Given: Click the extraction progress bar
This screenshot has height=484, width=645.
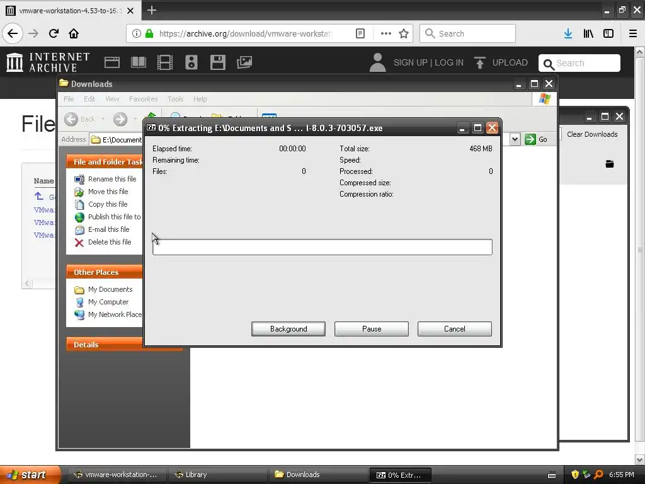Looking at the screenshot, I should [322, 247].
